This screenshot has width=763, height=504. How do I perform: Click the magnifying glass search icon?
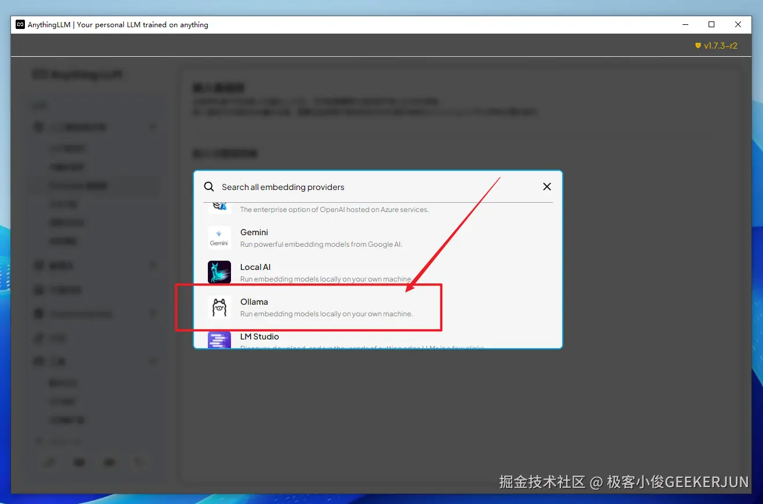pos(209,187)
